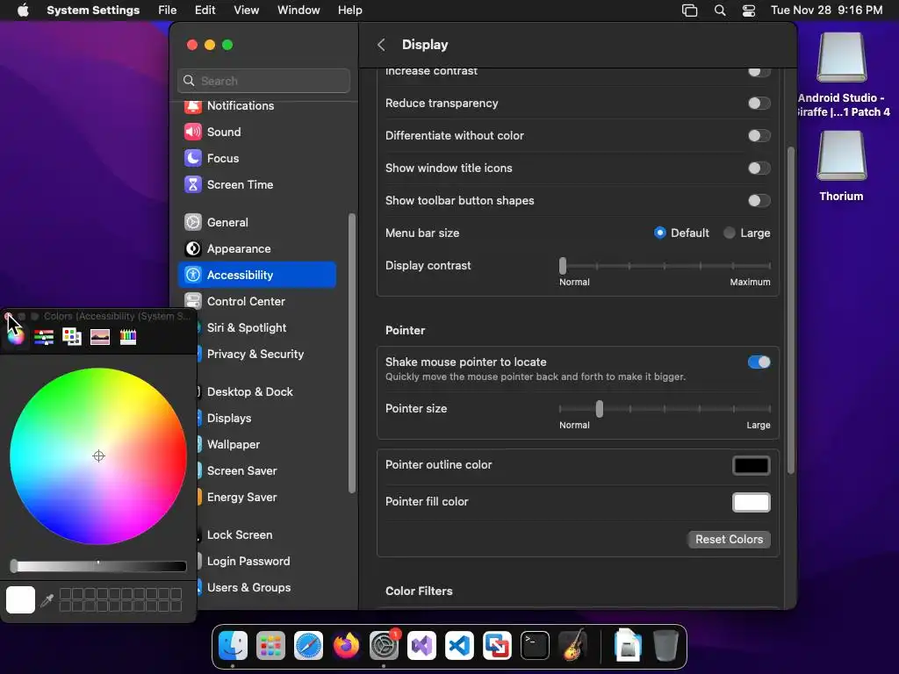
Task: Click the Display contrast slider handle
Action: 563,265
